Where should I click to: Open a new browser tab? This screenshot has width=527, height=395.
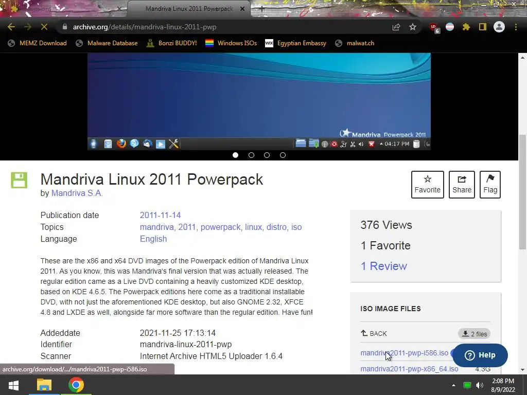tap(262, 9)
